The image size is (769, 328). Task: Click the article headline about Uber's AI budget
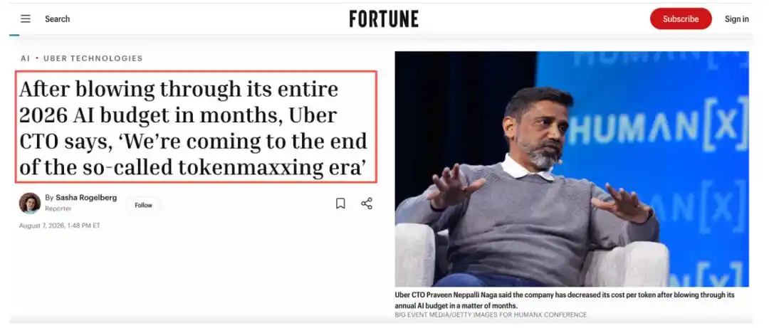(197, 127)
